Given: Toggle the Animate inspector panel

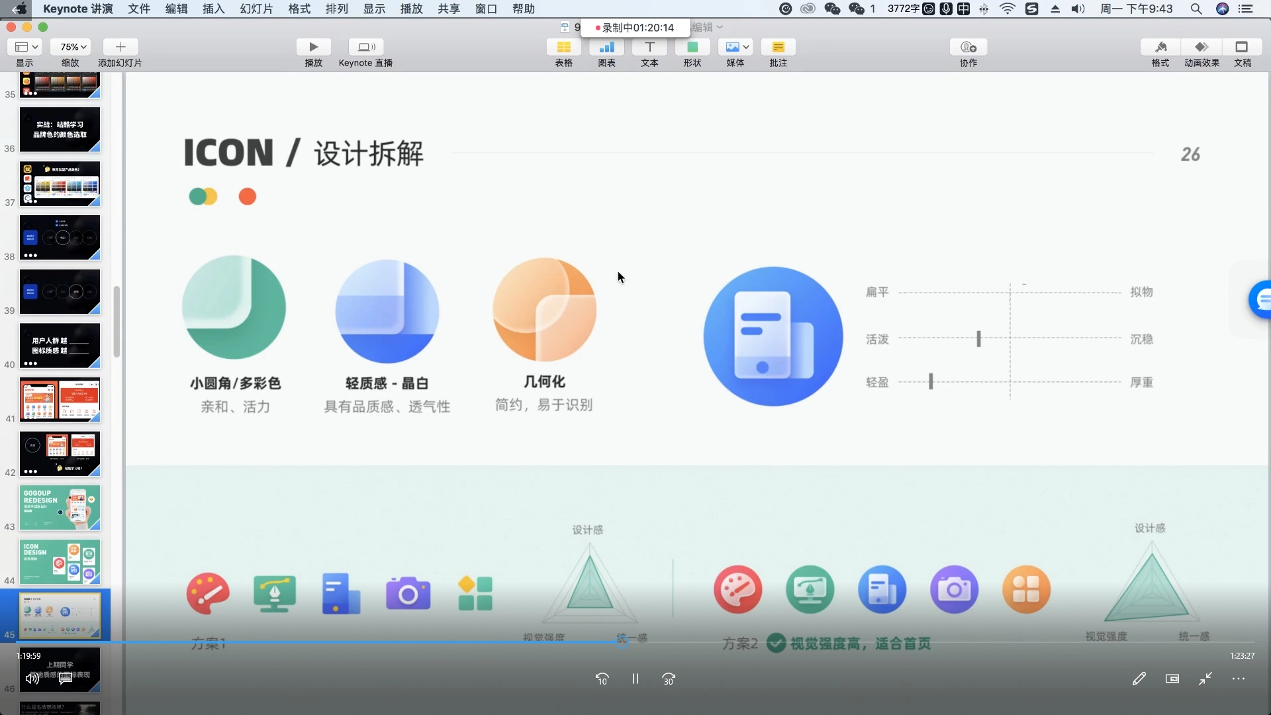Looking at the screenshot, I should coord(1201,47).
